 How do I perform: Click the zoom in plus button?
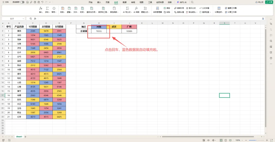click(x=267, y=140)
